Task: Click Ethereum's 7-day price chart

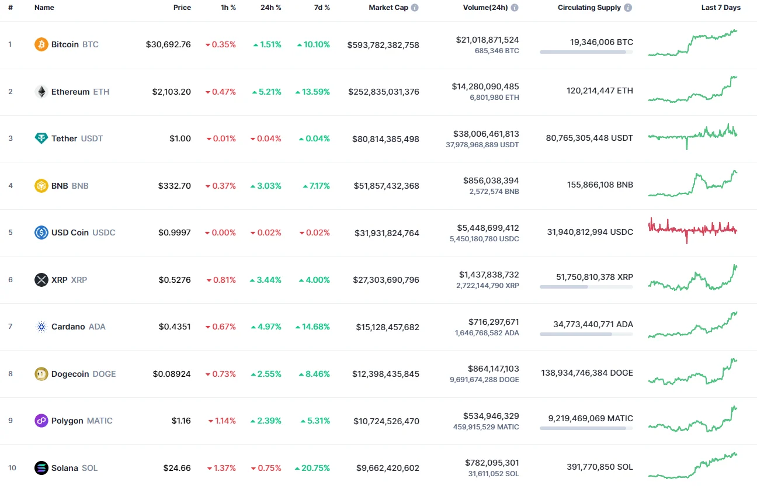Action: click(693, 91)
